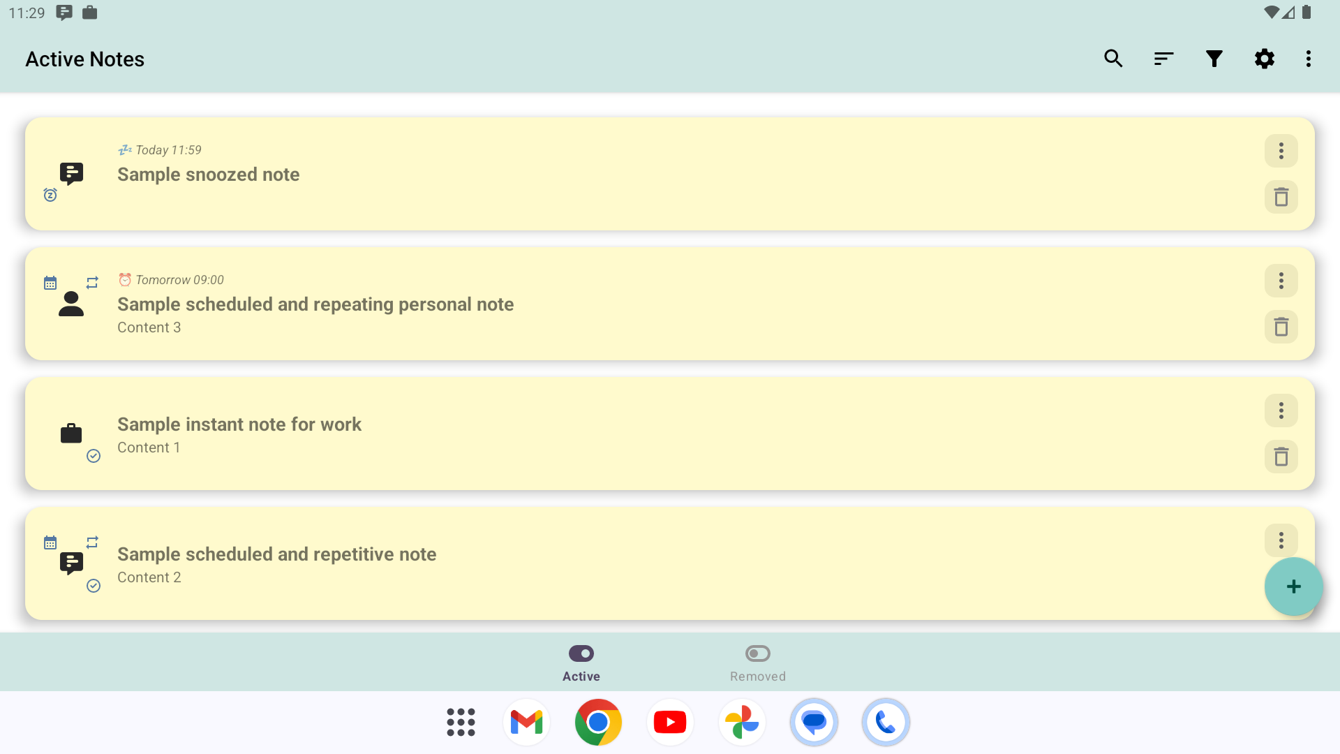Switch to the Removed notes view

[x=757, y=662]
